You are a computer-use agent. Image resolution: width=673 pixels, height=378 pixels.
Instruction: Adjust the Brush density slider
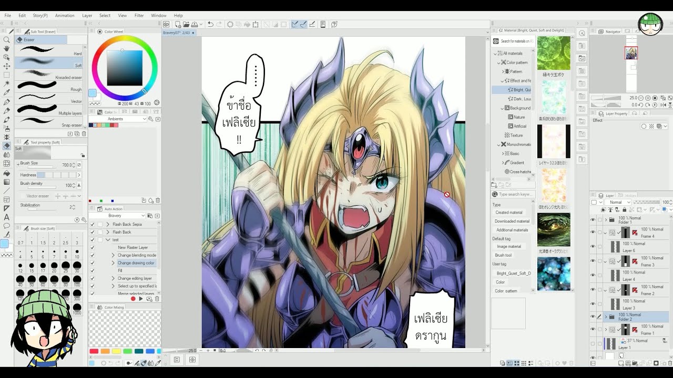(x=42, y=187)
